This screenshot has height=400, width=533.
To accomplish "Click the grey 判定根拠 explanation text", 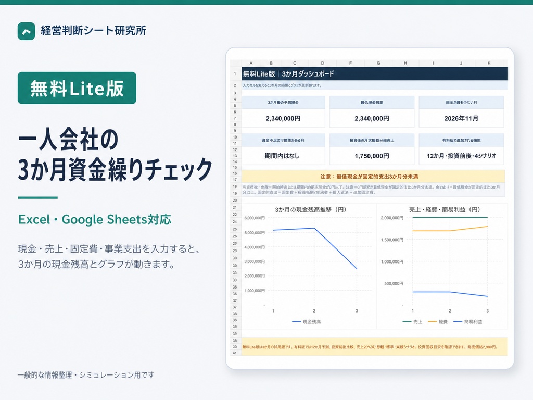I will (x=371, y=190).
